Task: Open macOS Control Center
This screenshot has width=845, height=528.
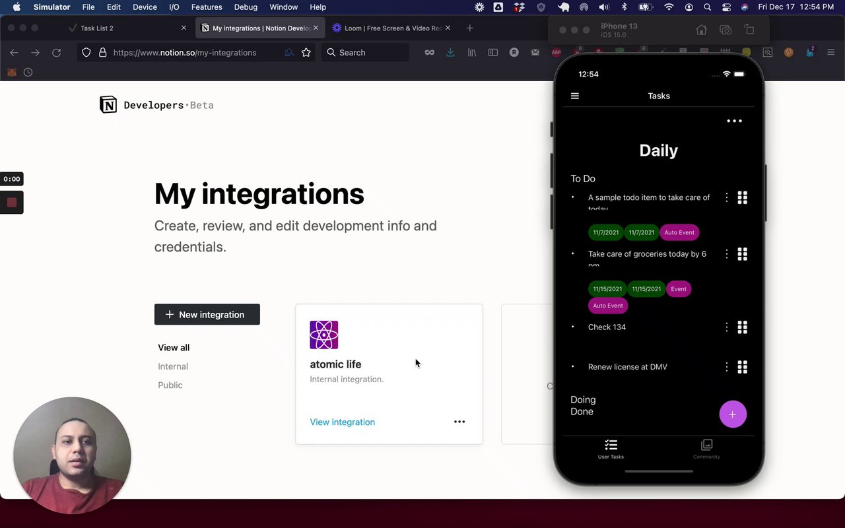Action: [726, 7]
